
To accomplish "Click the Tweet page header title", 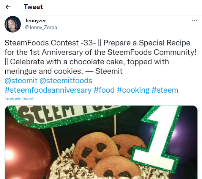I will coord(33,7).
